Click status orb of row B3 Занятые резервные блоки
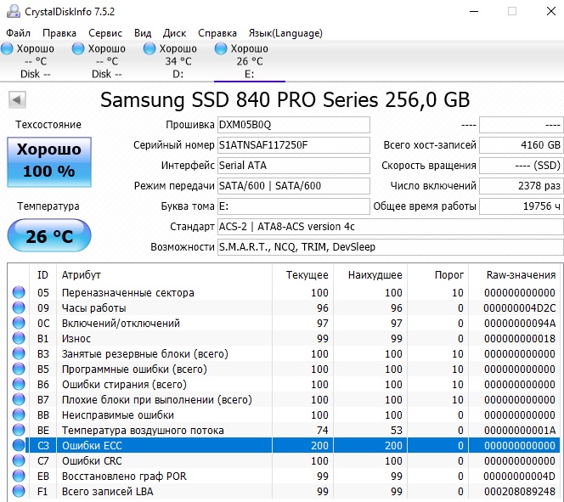The width and height of the screenshot is (564, 502). click(19, 353)
